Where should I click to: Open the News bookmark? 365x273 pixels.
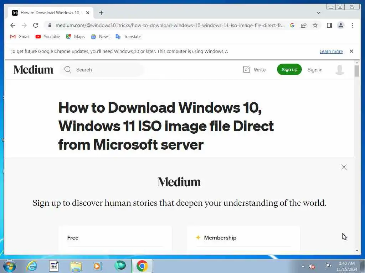tap(100, 37)
